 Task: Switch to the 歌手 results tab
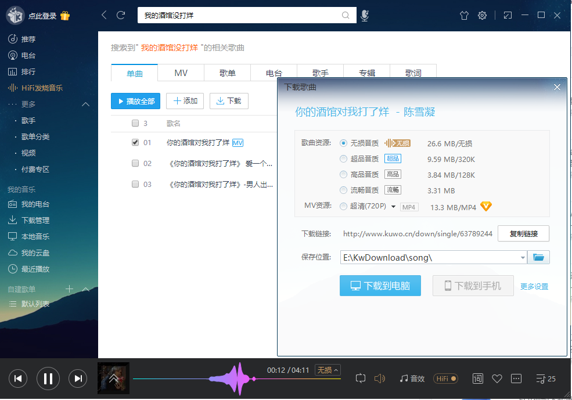click(x=321, y=73)
